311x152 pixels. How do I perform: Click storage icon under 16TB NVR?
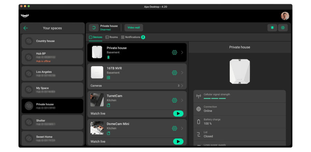click(x=108, y=78)
